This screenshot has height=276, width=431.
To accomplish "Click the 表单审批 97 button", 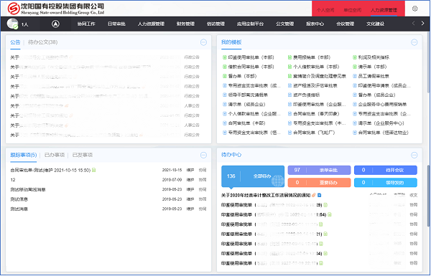I will (x=319, y=170).
